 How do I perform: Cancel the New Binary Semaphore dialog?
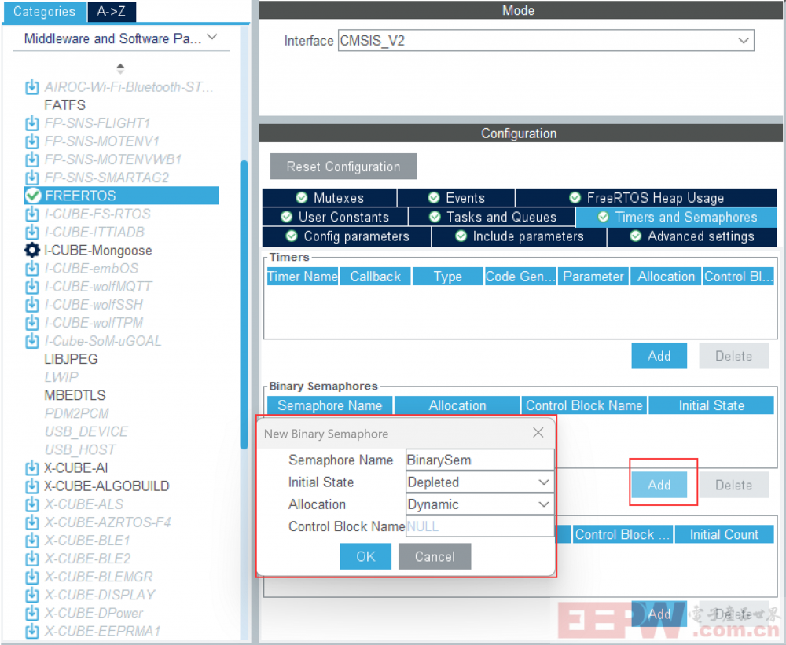[x=435, y=556]
